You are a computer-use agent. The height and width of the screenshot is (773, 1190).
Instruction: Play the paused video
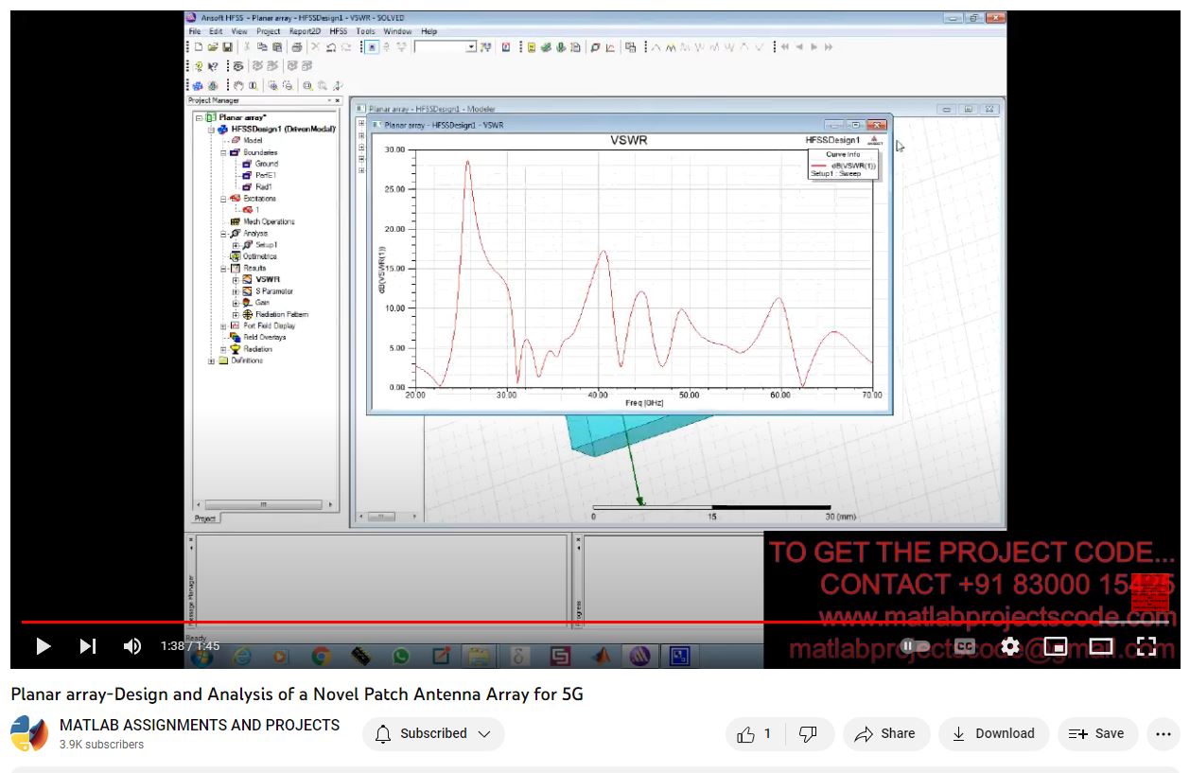44,646
